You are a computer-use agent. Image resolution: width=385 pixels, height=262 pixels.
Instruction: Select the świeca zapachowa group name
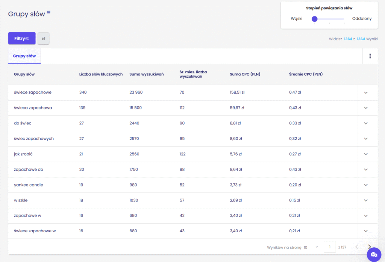point(33,108)
